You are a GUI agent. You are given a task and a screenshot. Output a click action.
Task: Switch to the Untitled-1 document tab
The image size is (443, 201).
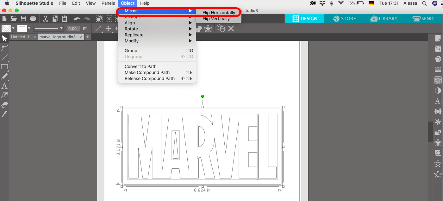tap(20, 37)
